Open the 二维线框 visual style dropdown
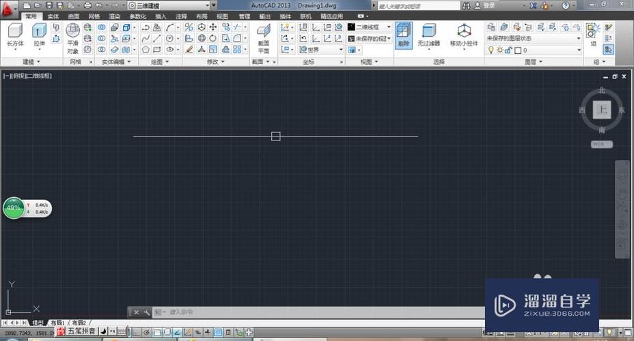634x341 pixels. (369, 27)
